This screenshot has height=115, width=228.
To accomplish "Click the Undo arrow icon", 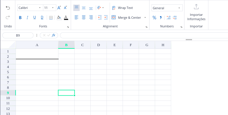I will point(8,8).
